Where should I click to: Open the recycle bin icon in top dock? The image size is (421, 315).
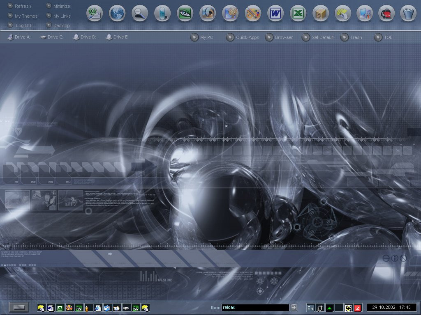tap(408, 14)
